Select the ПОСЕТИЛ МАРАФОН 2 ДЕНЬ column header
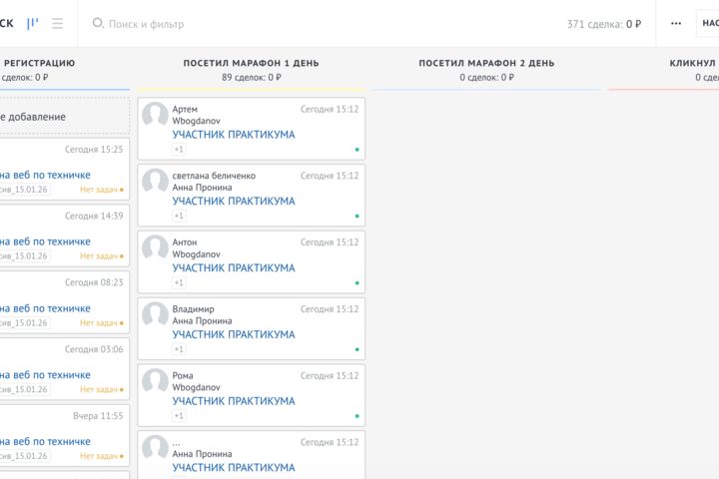719x479 pixels. pyautogui.click(x=486, y=63)
